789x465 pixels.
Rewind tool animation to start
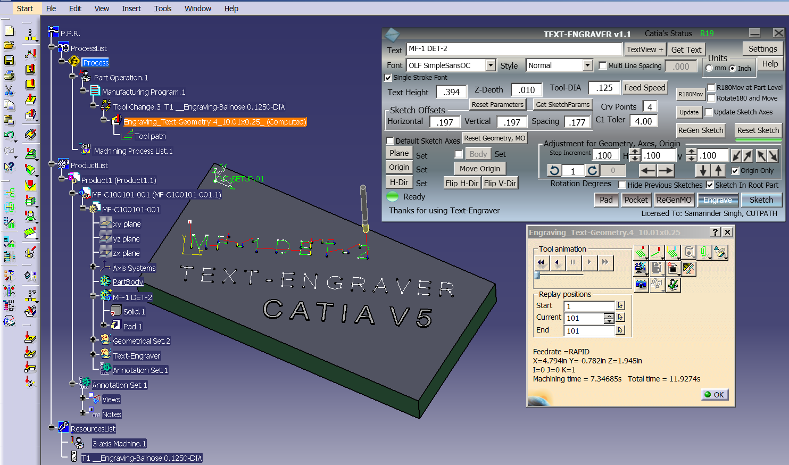tap(541, 262)
